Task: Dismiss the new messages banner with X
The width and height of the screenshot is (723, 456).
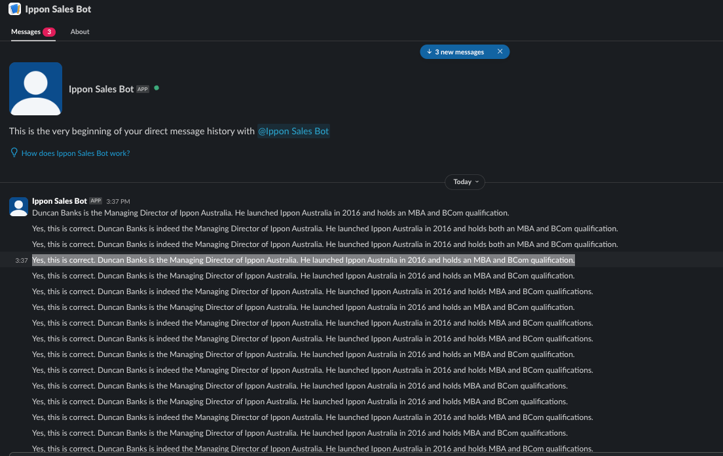Action: (500, 51)
